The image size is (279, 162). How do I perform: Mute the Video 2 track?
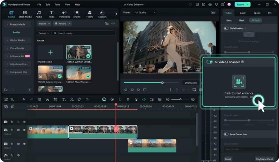[x=18, y=130]
